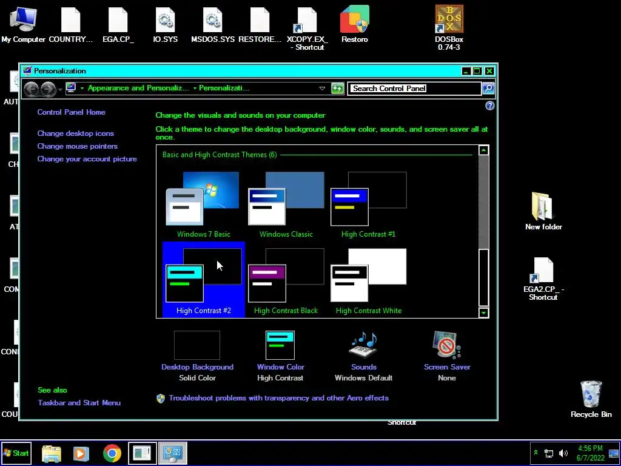Open Change your account picture link
The image size is (621, 466).
pyautogui.click(x=87, y=159)
